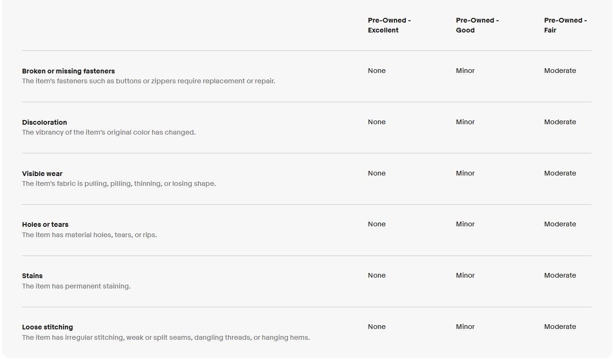
Task: Select the Discoloration row heading
Action: click(44, 122)
